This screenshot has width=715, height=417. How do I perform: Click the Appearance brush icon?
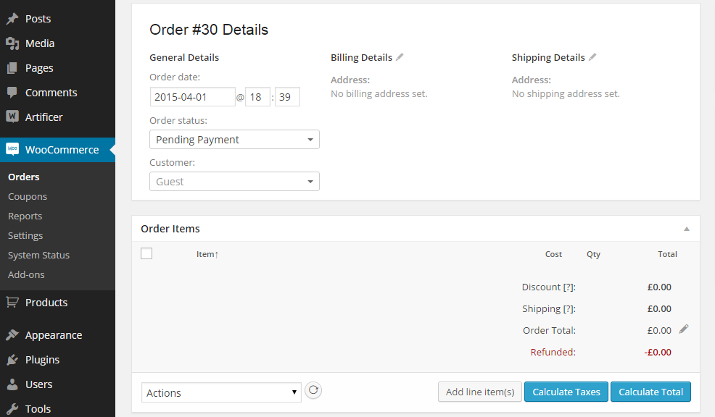13,334
